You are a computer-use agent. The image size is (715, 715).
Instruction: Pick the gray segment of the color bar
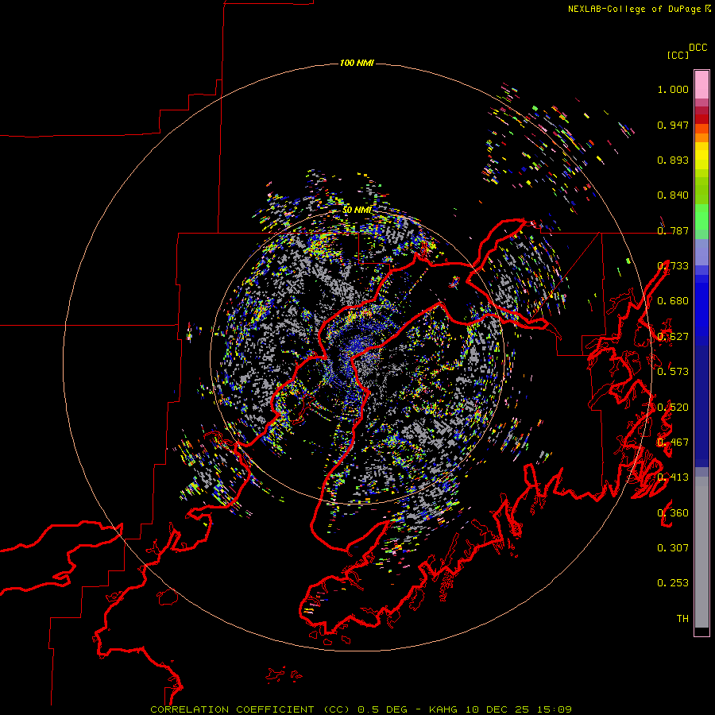(701, 552)
